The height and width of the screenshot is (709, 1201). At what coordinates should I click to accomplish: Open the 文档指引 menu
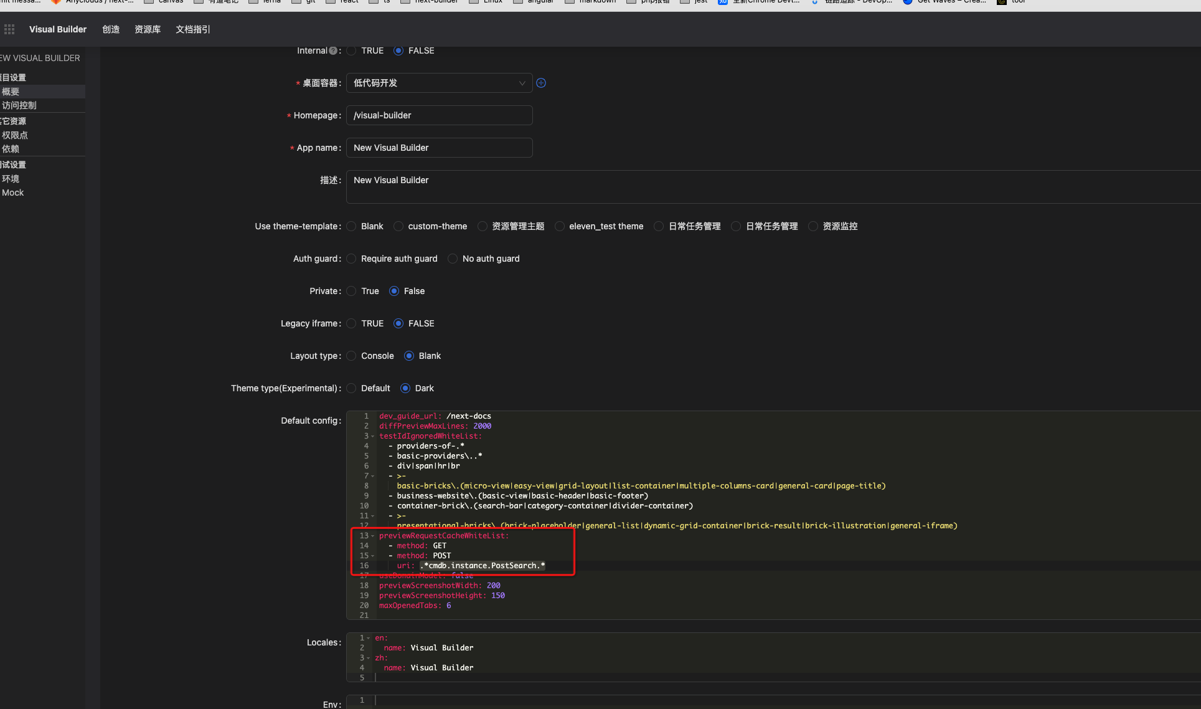pyautogui.click(x=193, y=29)
